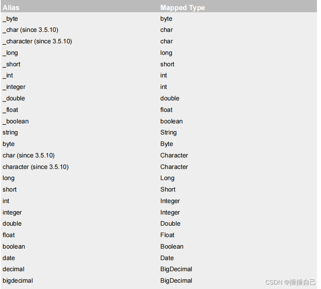Click the date alias entry
321x289 pixels.
[x=9, y=258]
